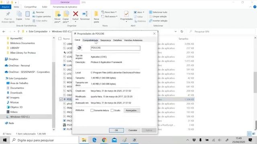
Task: Expand the address bar history dropdown
Action: 175,31
